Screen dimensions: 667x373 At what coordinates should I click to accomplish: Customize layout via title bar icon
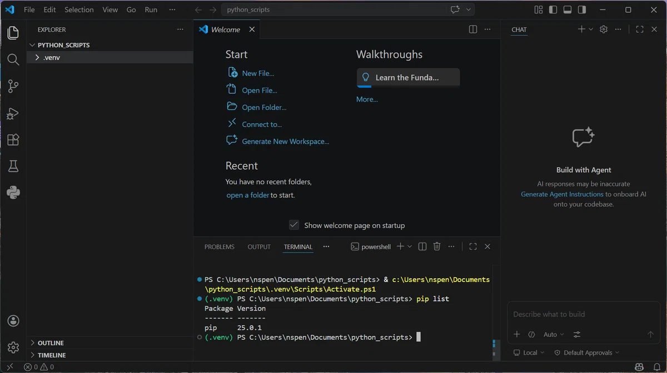coord(538,9)
